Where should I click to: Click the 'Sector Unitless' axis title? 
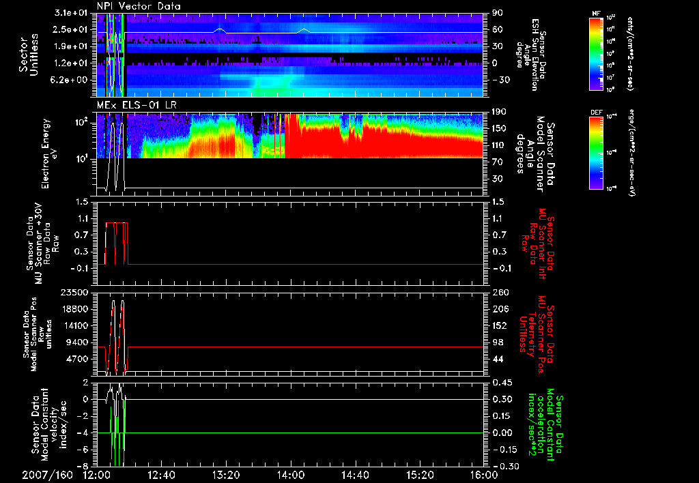tap(29, 55)
